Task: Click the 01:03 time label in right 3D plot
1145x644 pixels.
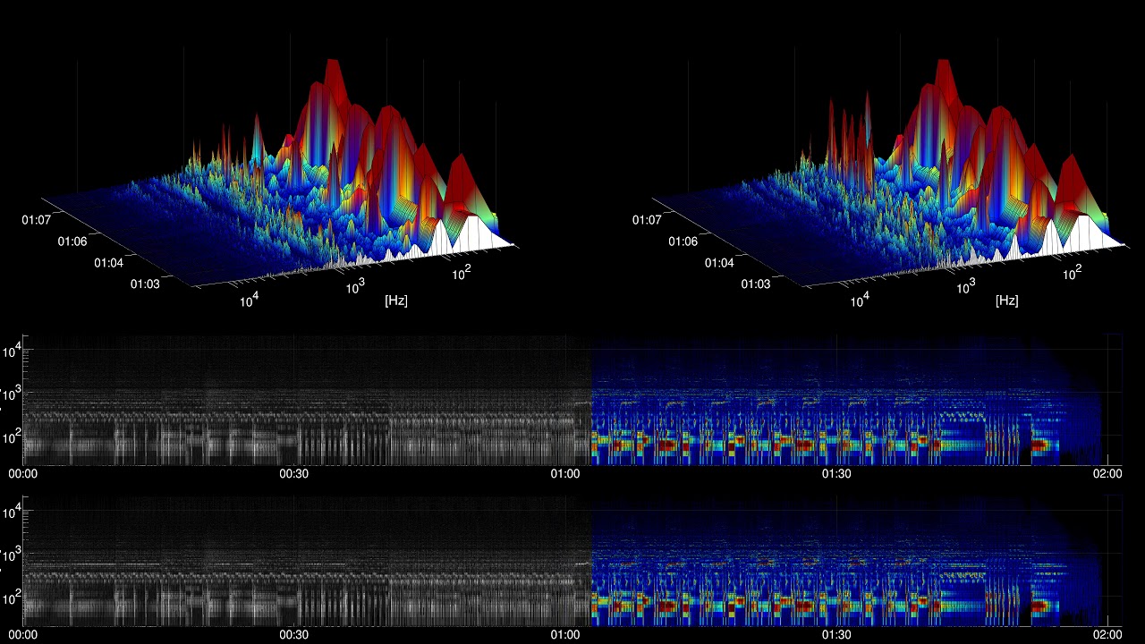Action: click(x=756, y=284)
